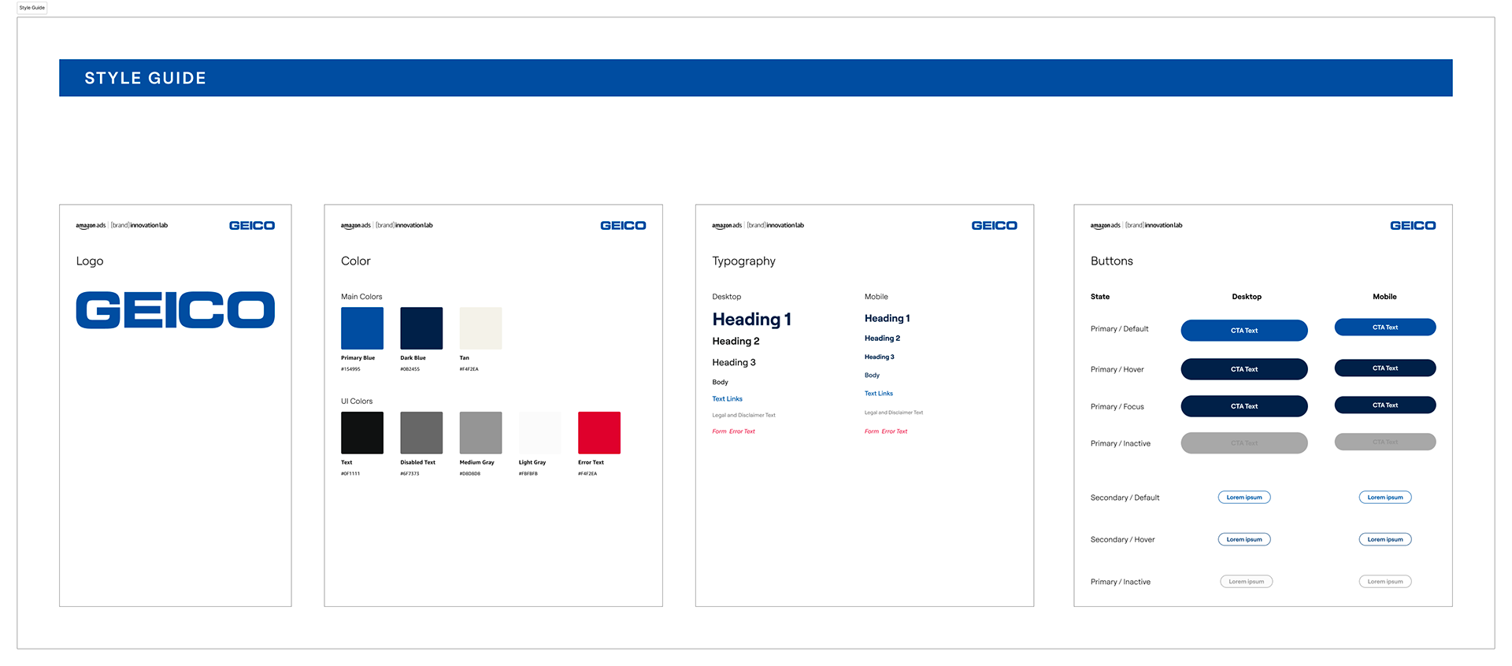This screenshot has width=1512, height=666.
Task: Click the Primary Blue hex code #154995
Action: pos(350,369)
